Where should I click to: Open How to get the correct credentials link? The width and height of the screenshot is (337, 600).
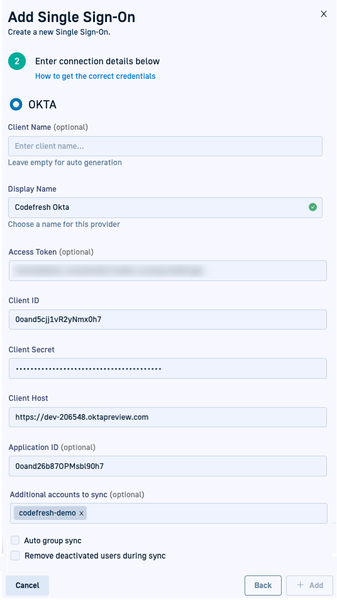tap(96, 76)
